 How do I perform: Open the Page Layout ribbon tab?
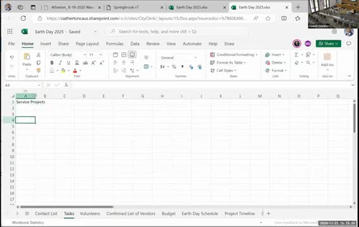coord(87,44)
